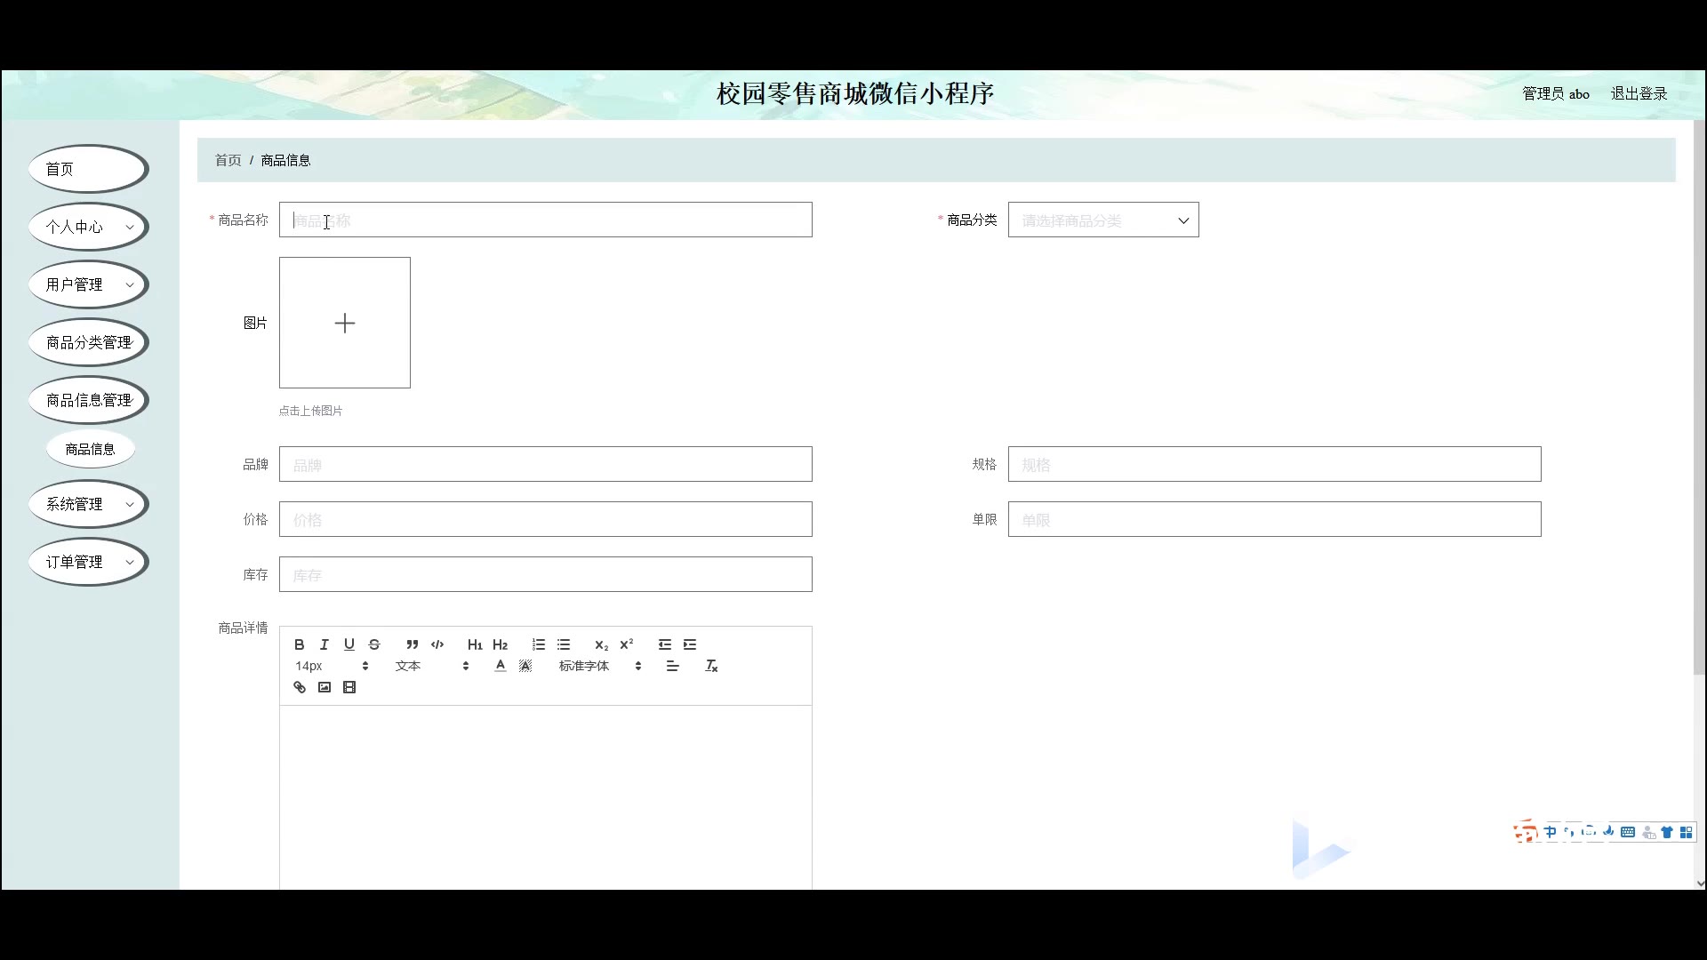Click 退出登录 link
The height and width of the screenshot is (960, 1707).
1639,93
